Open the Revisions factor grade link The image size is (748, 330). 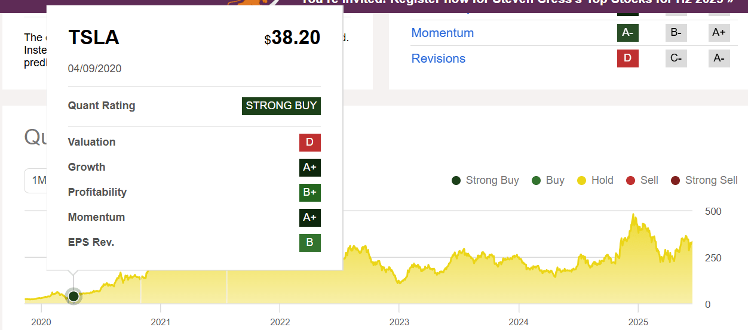coord(439,58)
